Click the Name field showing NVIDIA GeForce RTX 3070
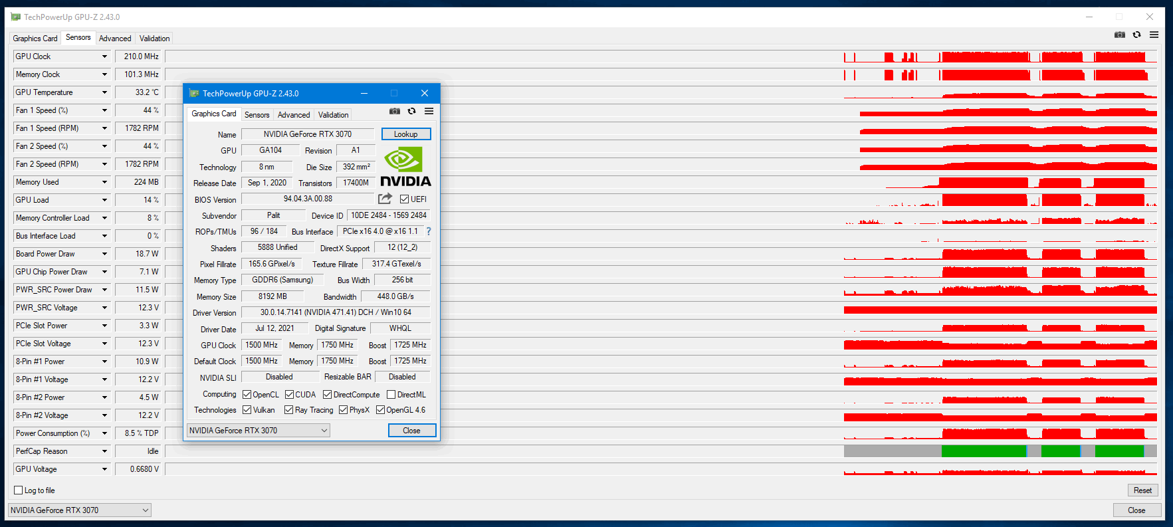The width and height of the screenshot is (1173, 527). pos(308,134)
